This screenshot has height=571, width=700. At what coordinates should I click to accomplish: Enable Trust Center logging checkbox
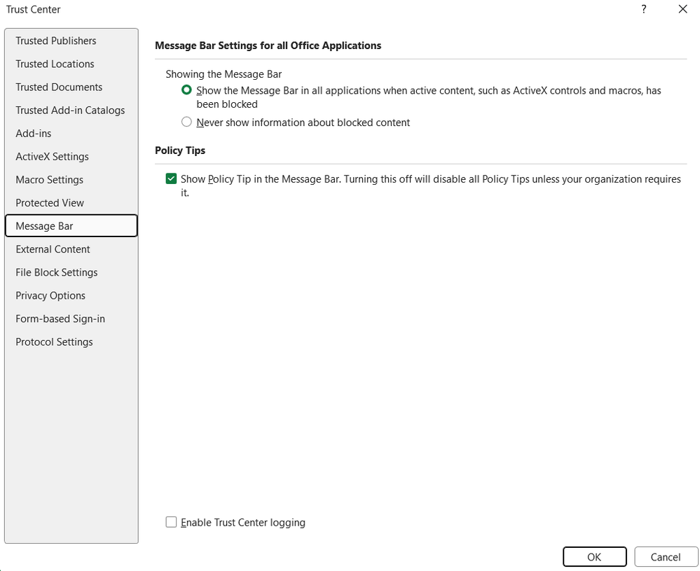[x=171, y=522]
